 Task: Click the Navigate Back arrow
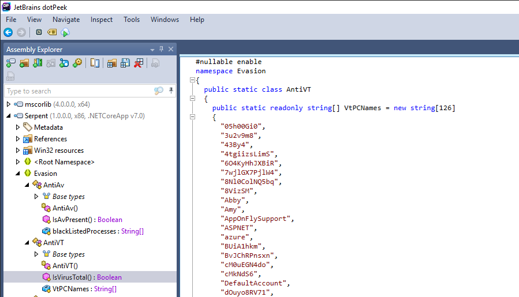pyautogui.click(x=8, y=32)
